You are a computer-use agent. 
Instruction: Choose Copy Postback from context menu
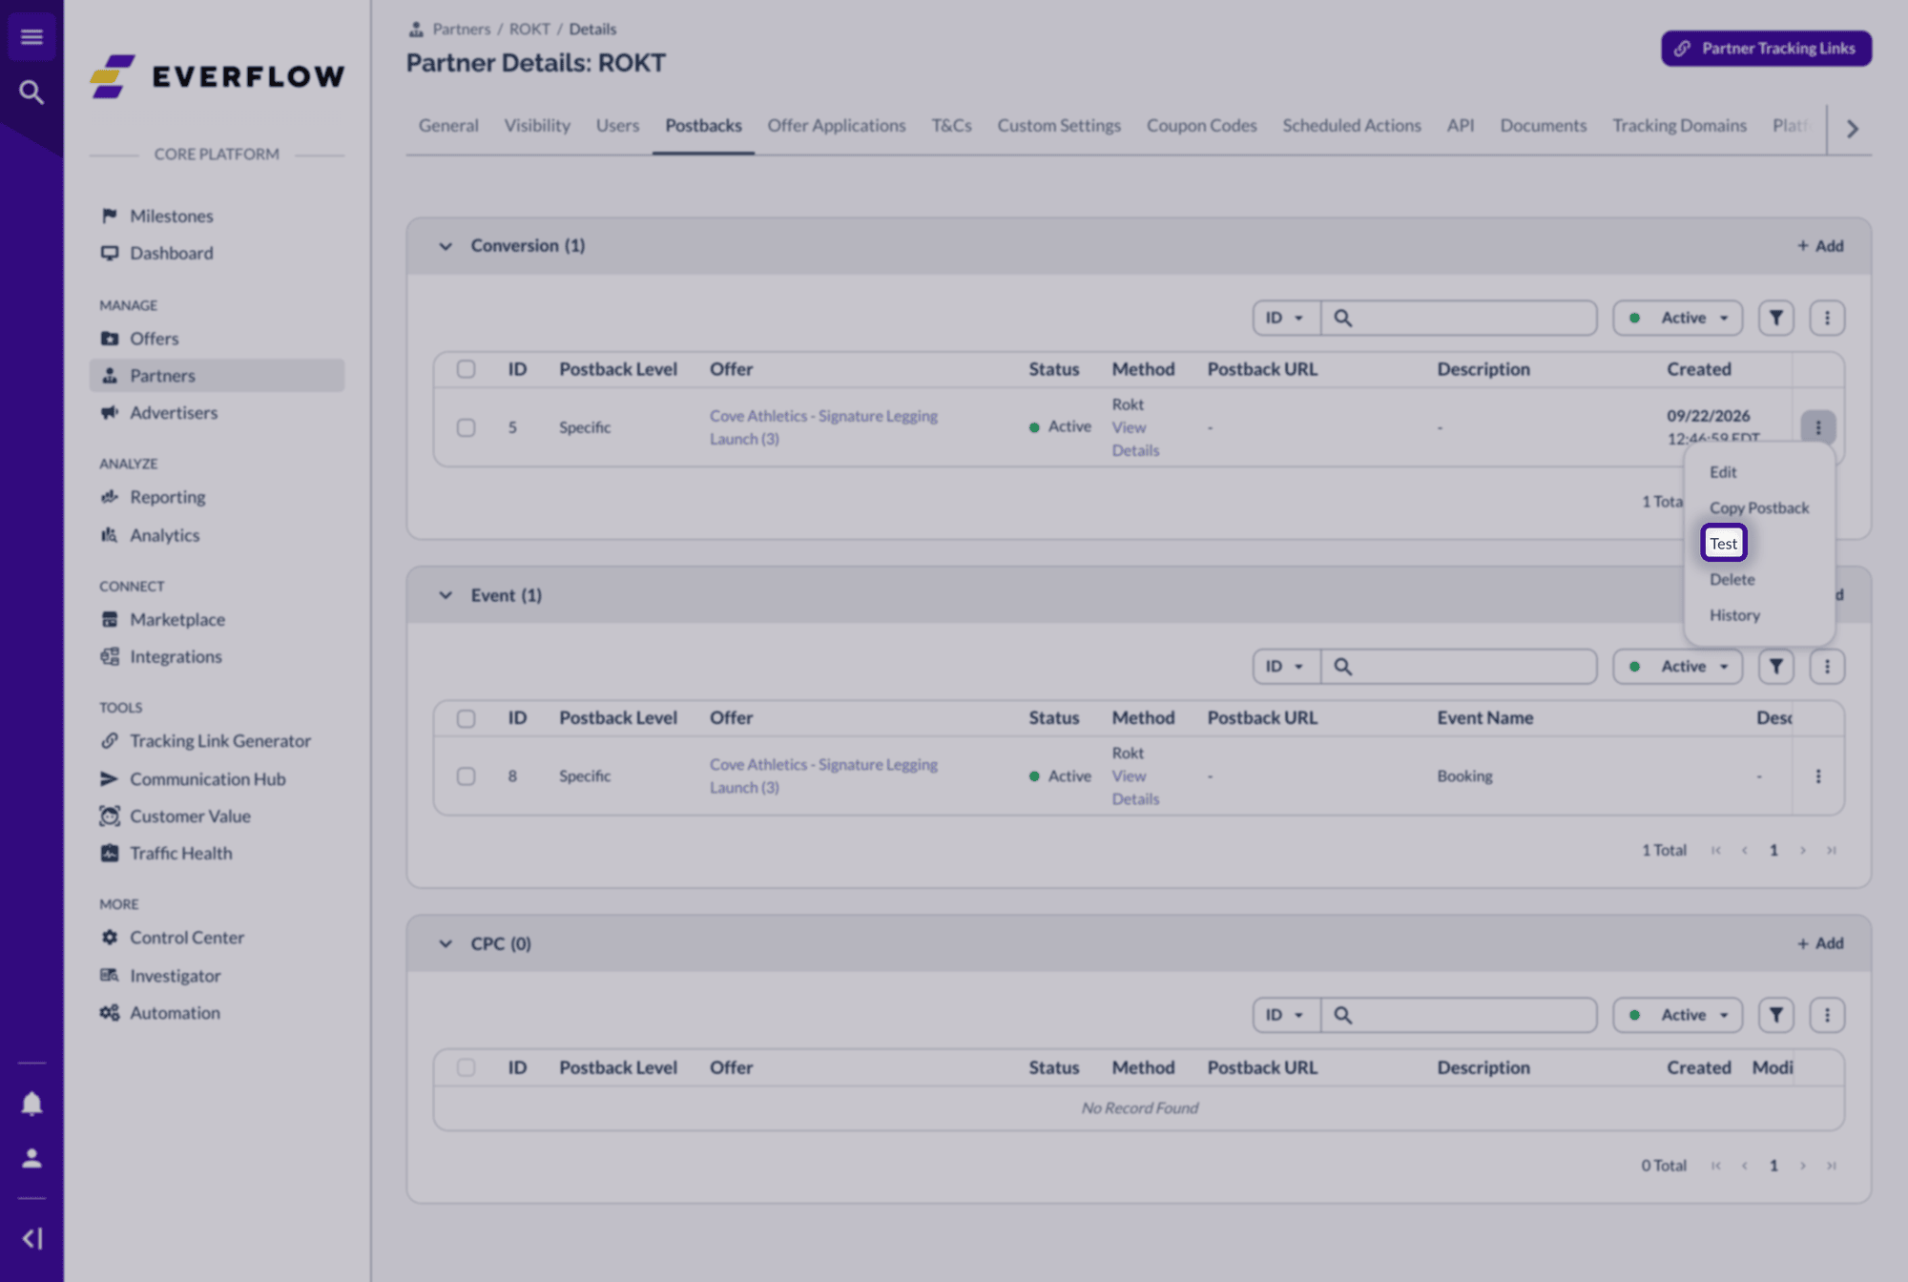pyautogui.click(x=1759, y=508)
